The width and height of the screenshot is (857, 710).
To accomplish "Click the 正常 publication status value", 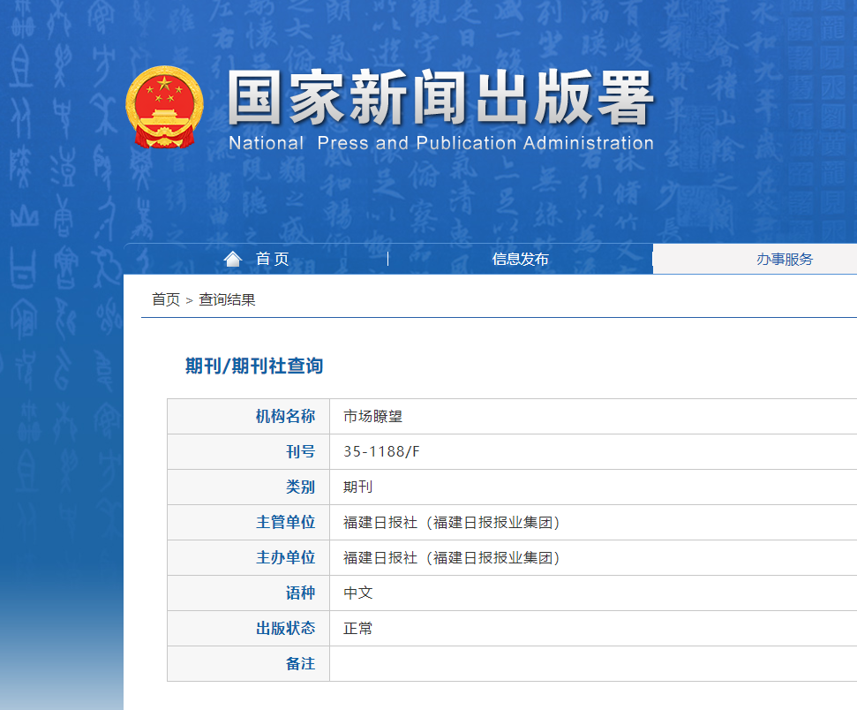I will (x=358, y=629).
